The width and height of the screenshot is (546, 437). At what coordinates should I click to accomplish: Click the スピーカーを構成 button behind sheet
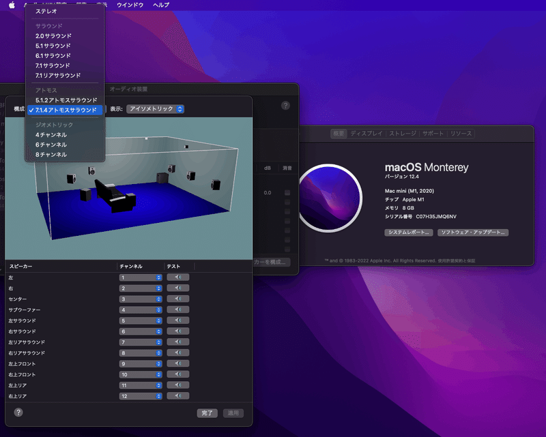tap(272, 262)
